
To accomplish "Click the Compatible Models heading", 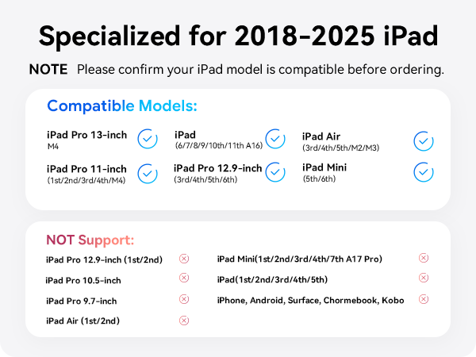I will pyautogui.click(x=122, y=106).
